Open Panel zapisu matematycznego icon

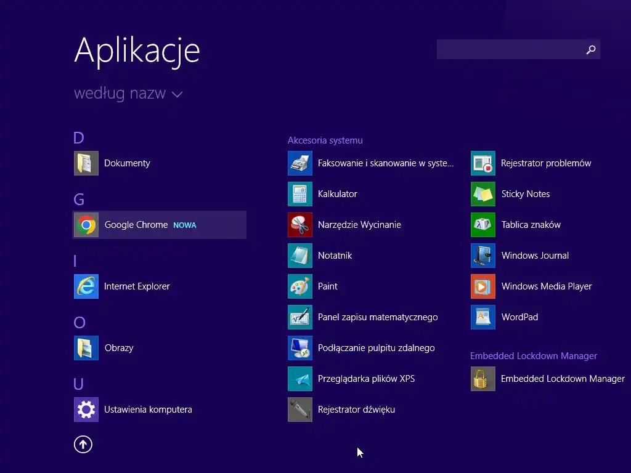(x=300, y=317)
